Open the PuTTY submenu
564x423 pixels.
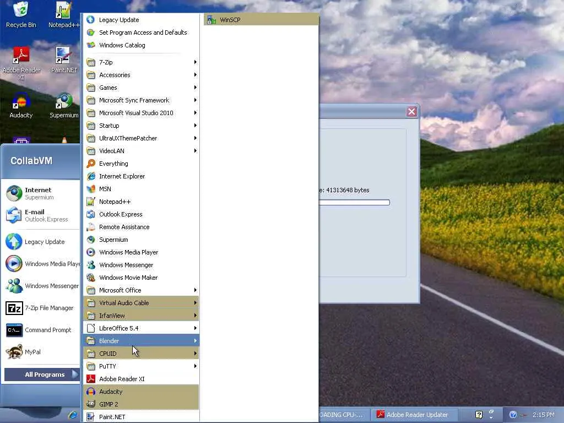point(142,366)
